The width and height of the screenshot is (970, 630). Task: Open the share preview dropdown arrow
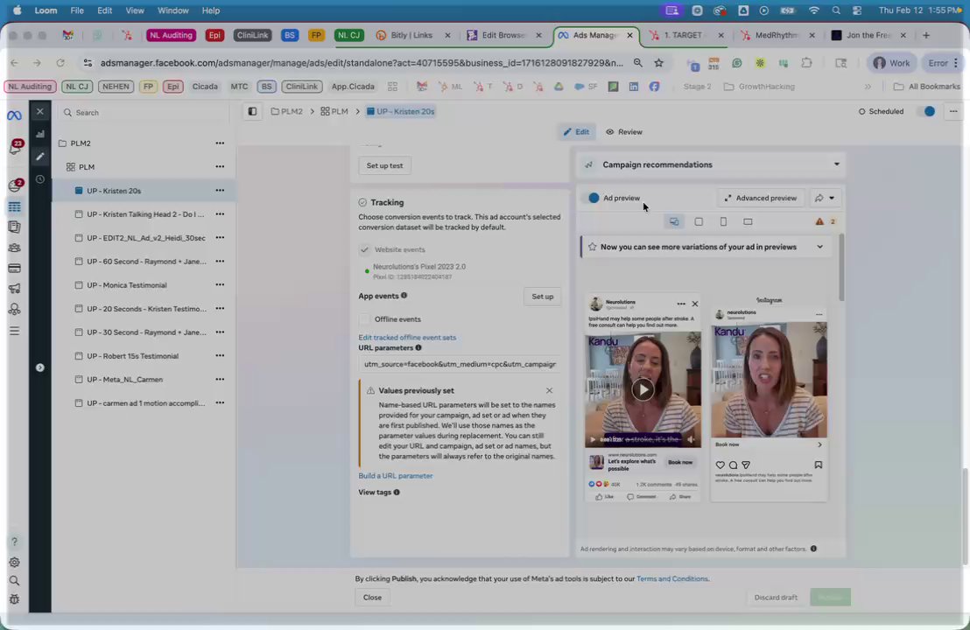pyautogui.click(x=832, y=199)
